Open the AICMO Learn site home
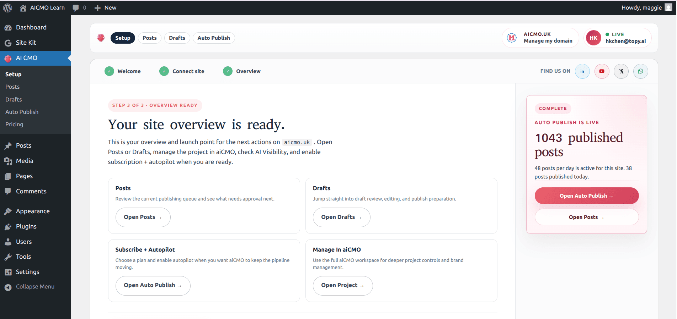The width and height of the screenshot is (677, 319). (42, 7)
